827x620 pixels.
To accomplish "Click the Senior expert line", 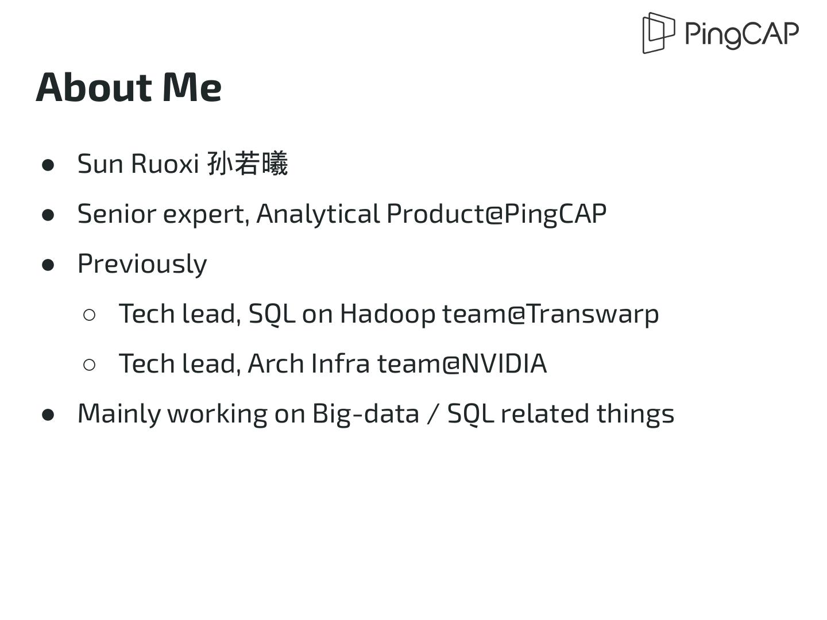I will pos(342,214).
